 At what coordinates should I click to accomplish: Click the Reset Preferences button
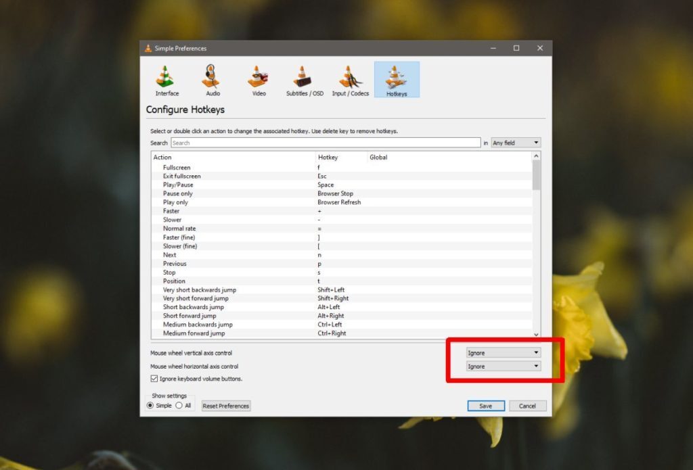point(225,405)
